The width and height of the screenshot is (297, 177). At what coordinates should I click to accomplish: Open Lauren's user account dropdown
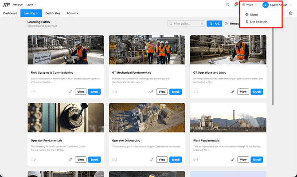(277, 5)
